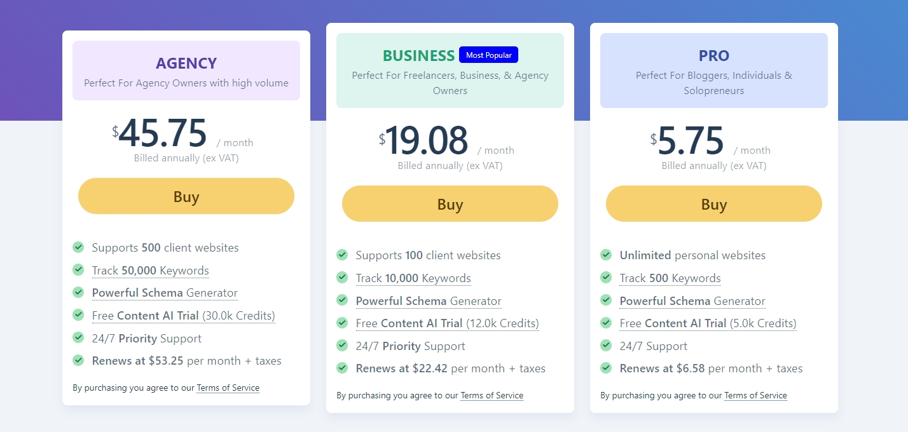Click the Track 10,000 Keywords feature text

[x=413, y=278]
